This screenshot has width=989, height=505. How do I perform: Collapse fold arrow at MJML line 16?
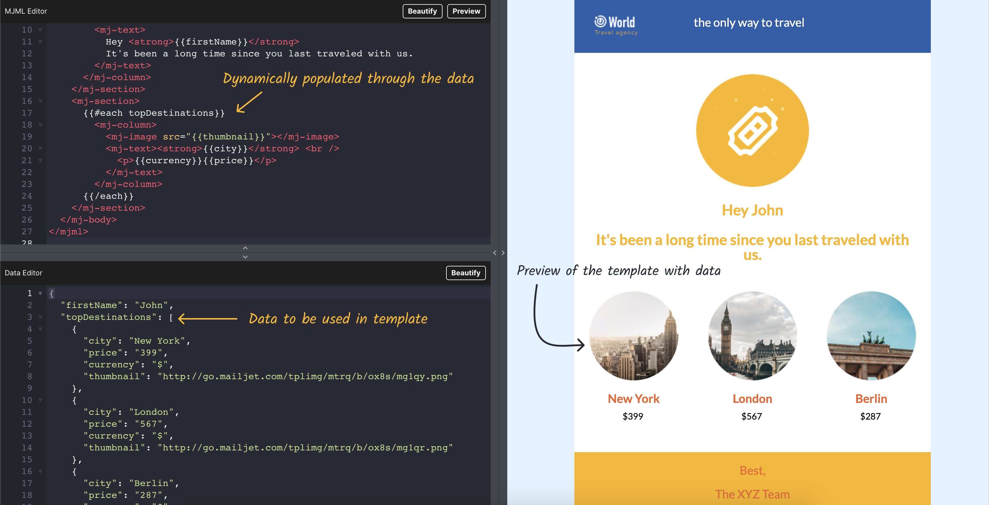[x=40, y=101]
